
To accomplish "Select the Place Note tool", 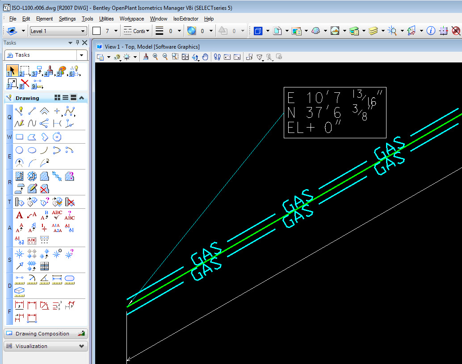I will point(32,215).
